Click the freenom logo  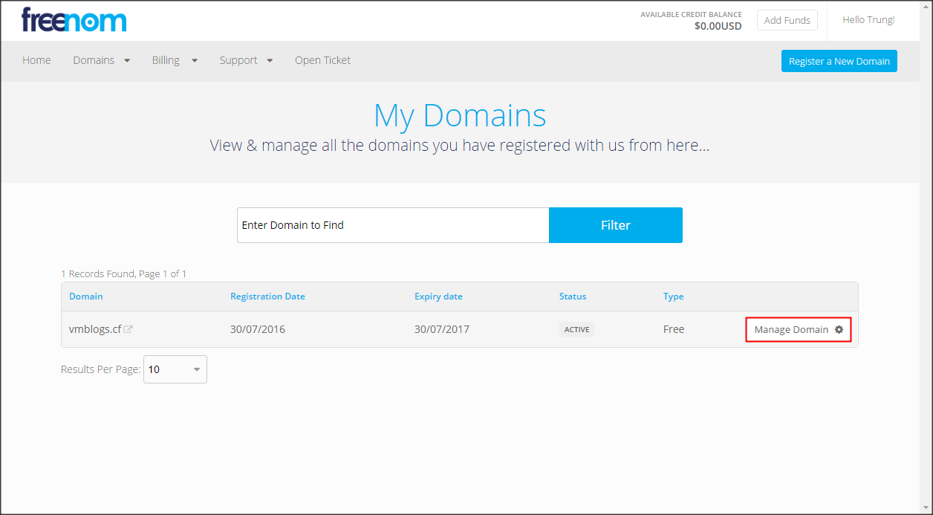74,20
